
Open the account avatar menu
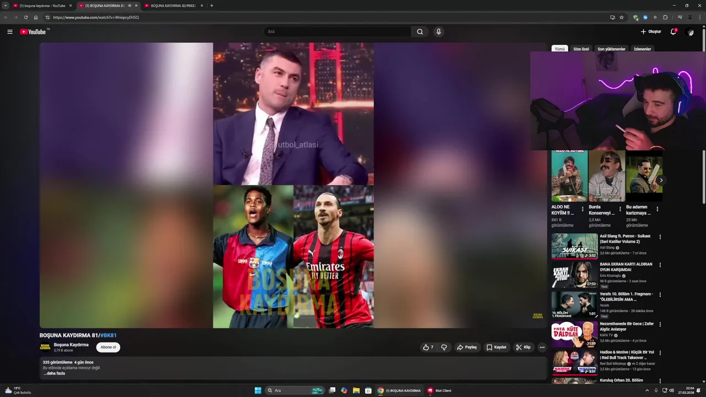(x=689, y=32)
